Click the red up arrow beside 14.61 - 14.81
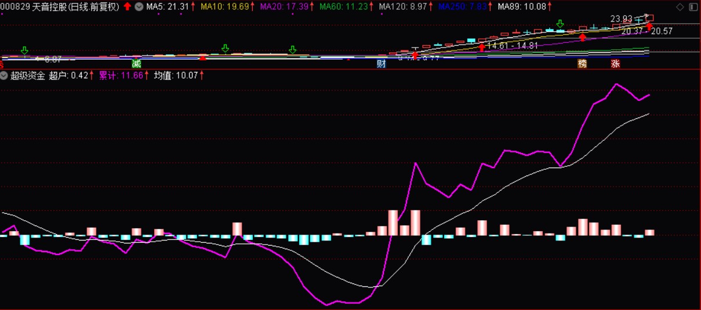Screen dimensions: 701x310 click(482, 47)
